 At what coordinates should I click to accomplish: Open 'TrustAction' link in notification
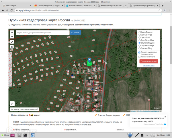[159, 124]
